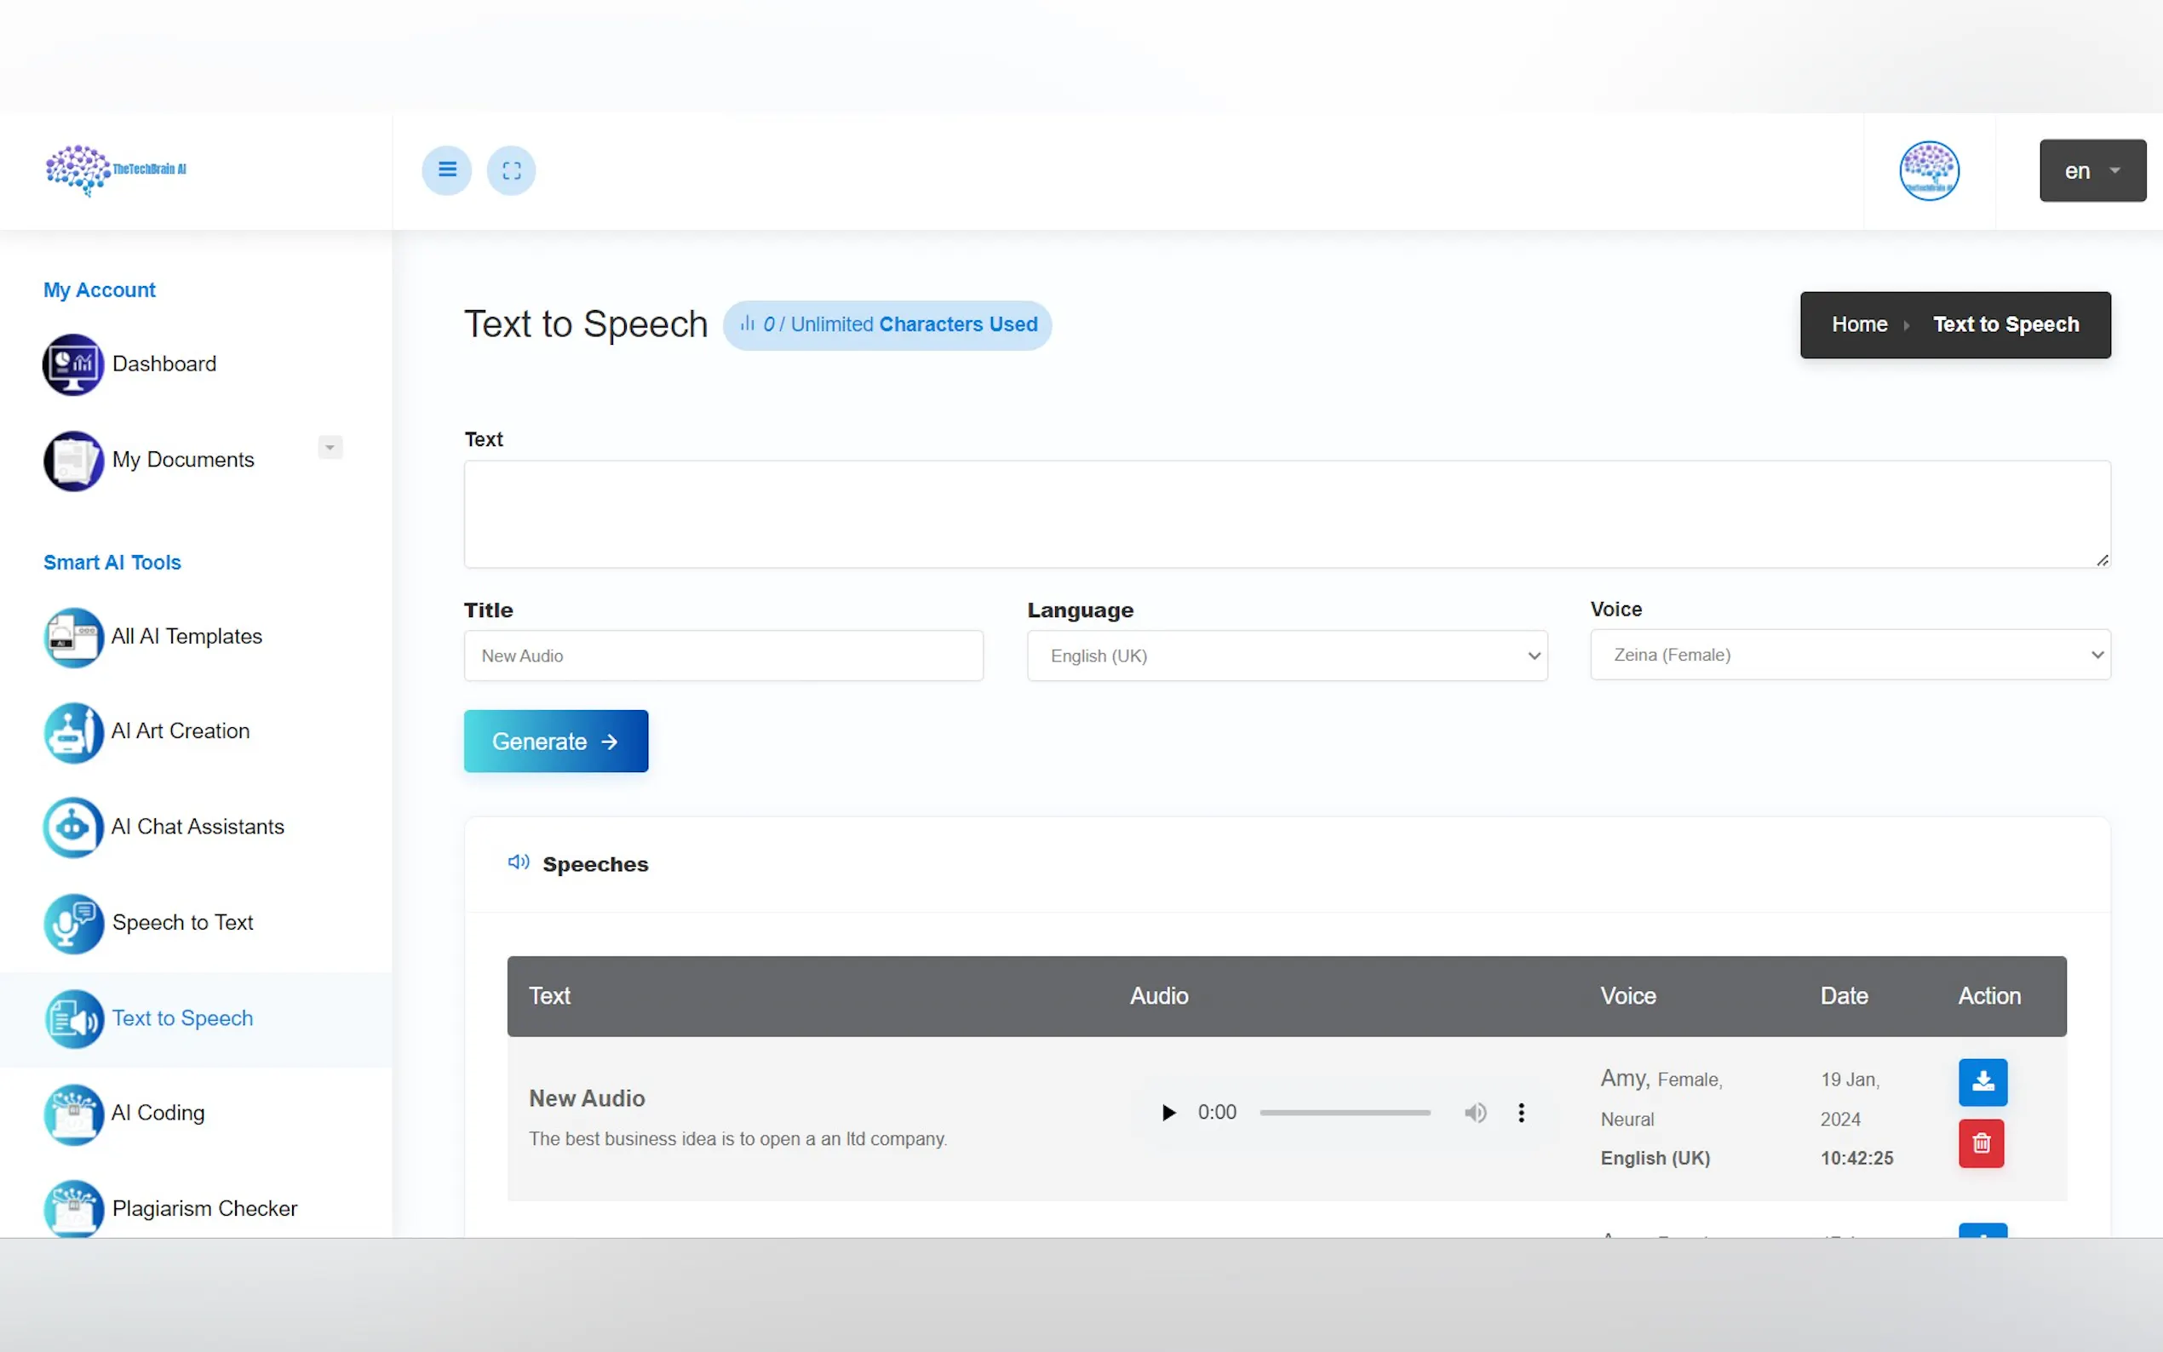This screenshot has width=2163, height=1352.
Task: Click the Generate button
Action: (555, 741)
